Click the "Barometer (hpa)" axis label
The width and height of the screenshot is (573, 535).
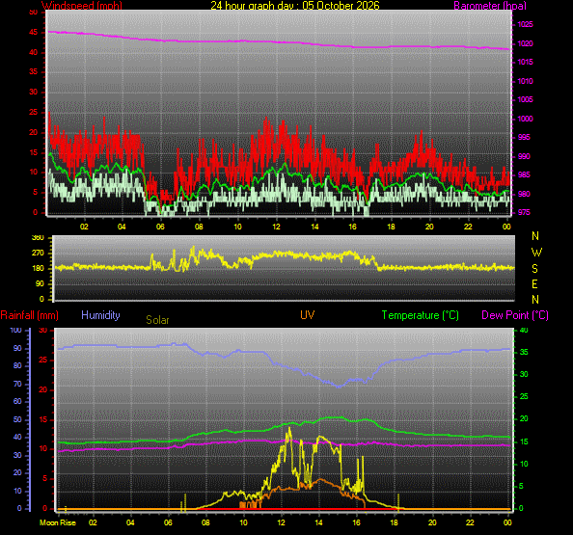[490, 6]
